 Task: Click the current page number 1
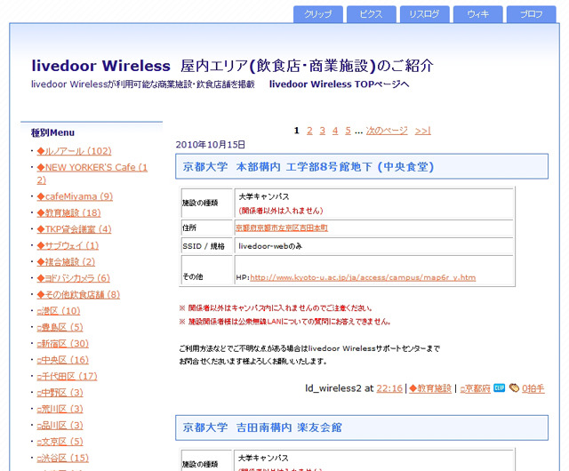click(296, 131)
